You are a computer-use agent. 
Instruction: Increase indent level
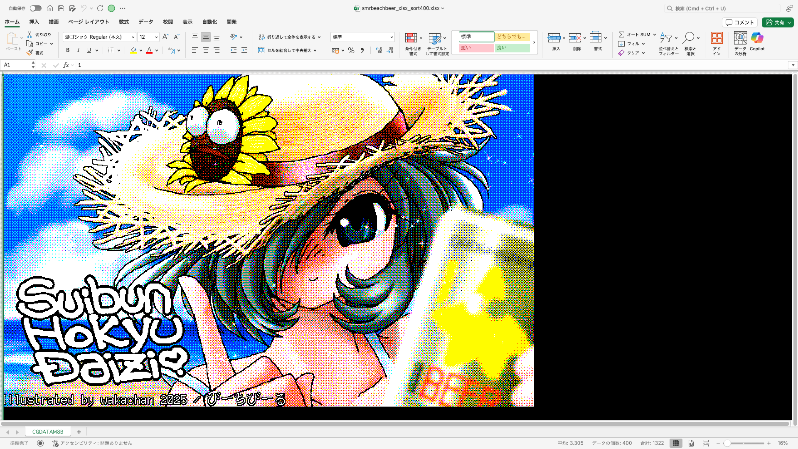[244, 50]
